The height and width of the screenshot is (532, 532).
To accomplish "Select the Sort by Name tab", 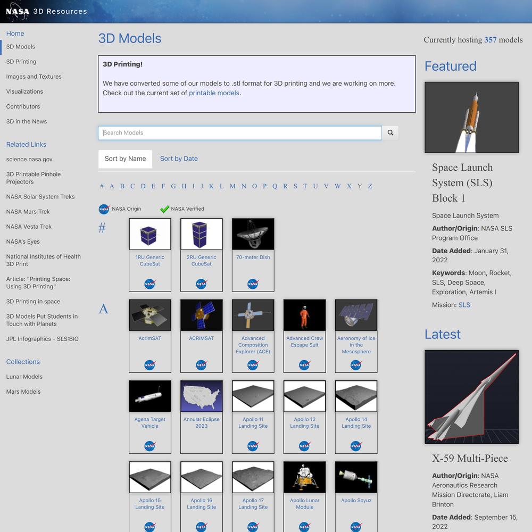I will point(125,159).
